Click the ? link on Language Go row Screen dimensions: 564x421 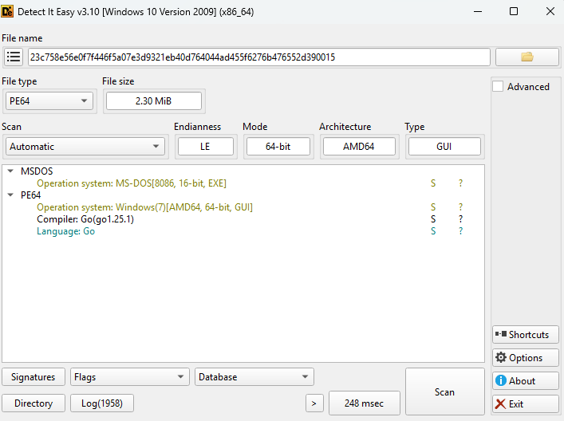pyautogui.click(x=461, y=231)
